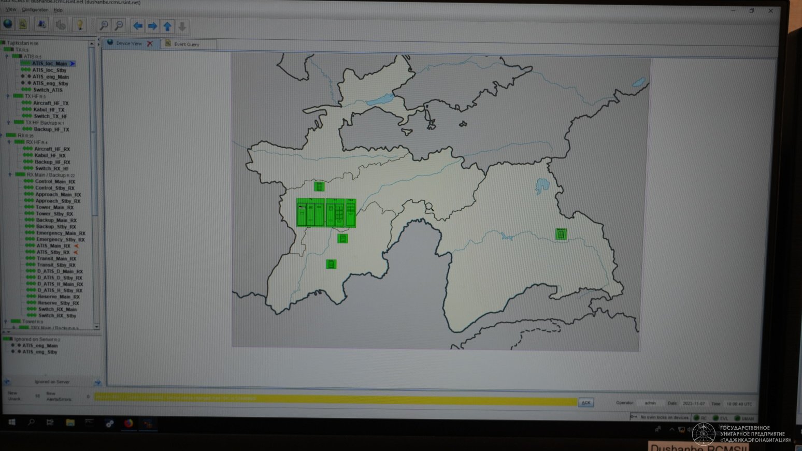802x451 pixels.
Task: Click the southernmost green device icon on map
Action: tap(331, 264)
